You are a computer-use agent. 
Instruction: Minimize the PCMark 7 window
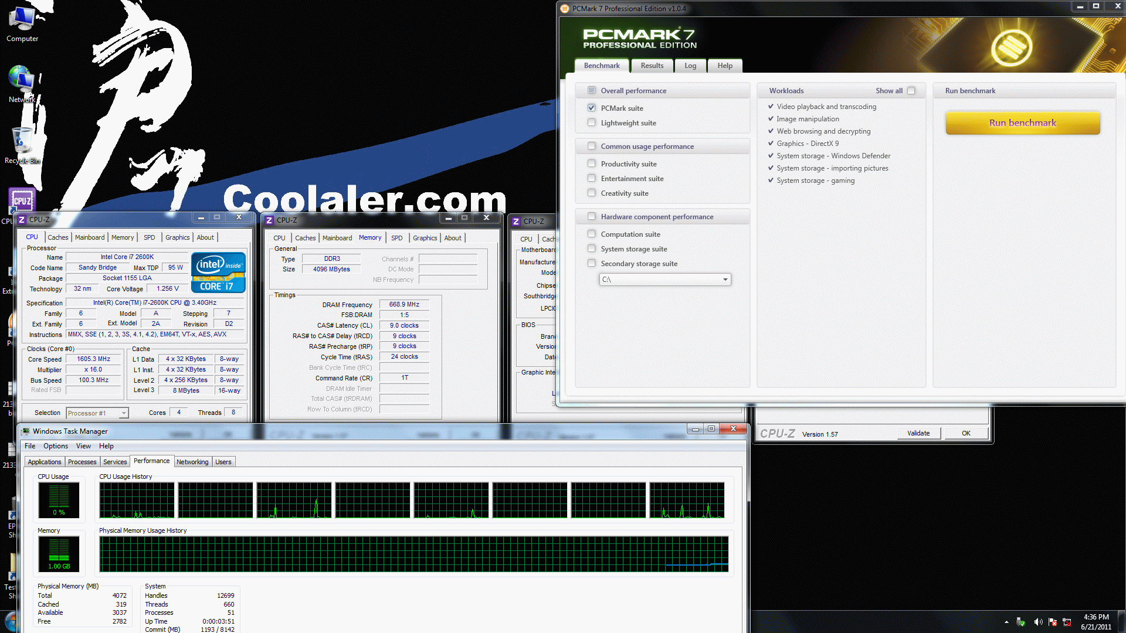(x=1080, y=6)
